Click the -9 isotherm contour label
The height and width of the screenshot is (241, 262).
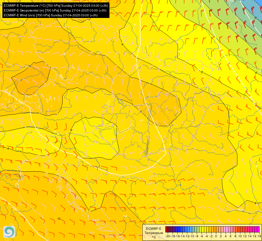pyautogui.click(x=255, y=17)
